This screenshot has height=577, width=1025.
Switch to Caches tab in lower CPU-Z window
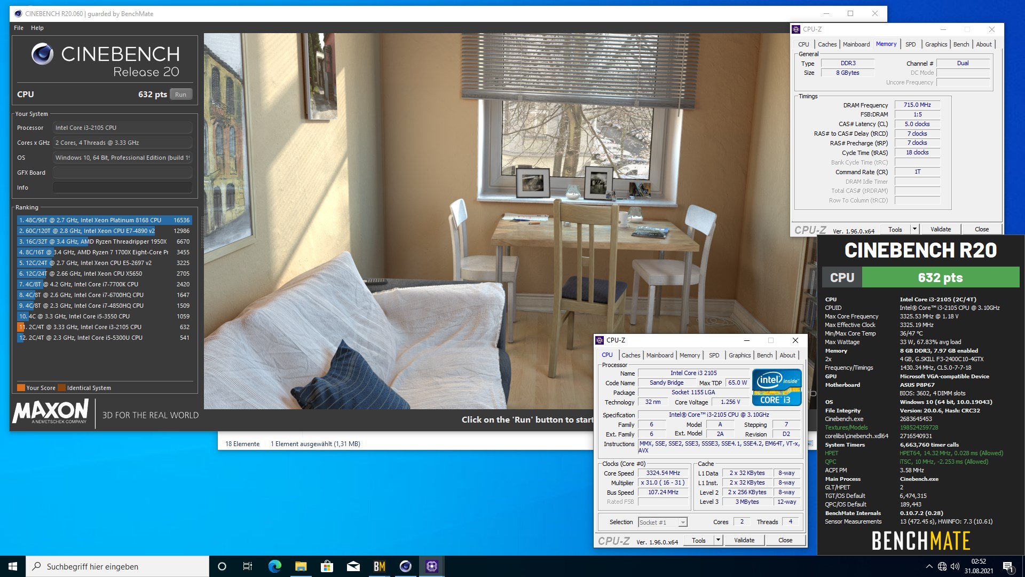(x=630, y=355)
